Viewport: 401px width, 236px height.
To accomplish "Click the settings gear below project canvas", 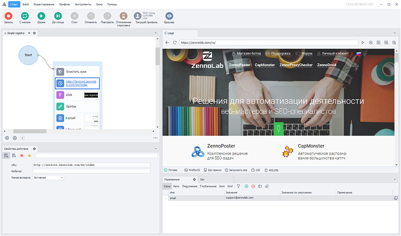I will click(x=7, y=138).
